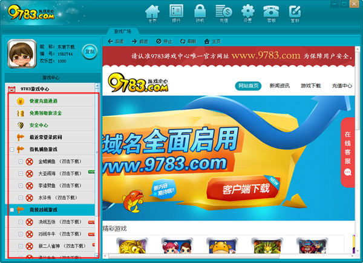363x263 pixels.
Task: Click the red X icon beside 李逵劈鱼
Action: 29,185
